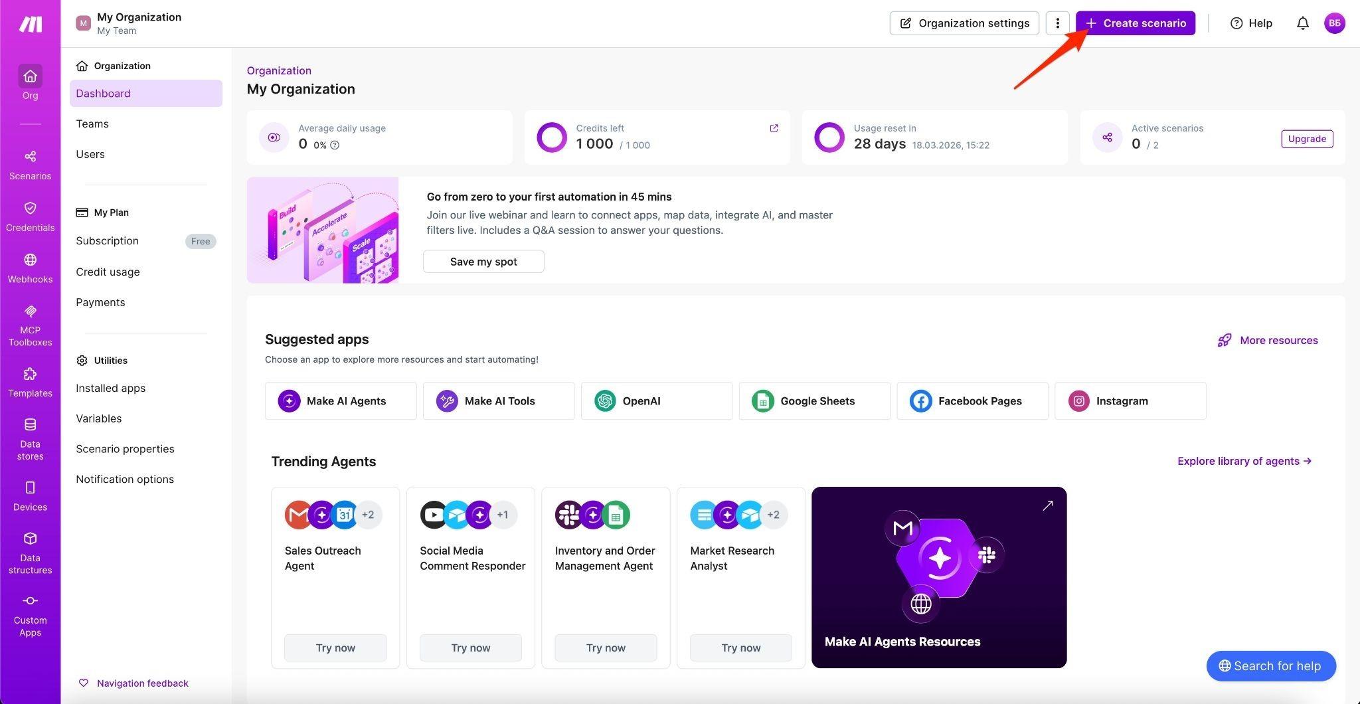Viewport: 1360px width, 704px height.
Task: Open the Make AI Agents Resources card
Action: 938,577
